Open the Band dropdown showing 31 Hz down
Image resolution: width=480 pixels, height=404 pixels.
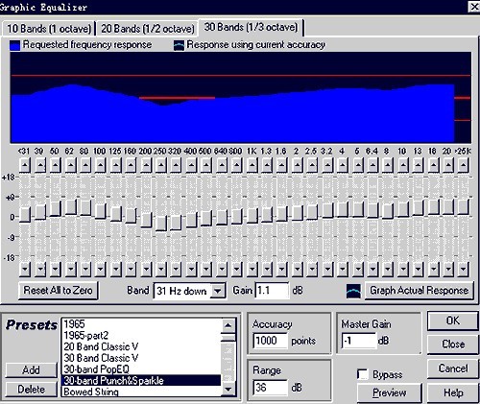[x=218, y=291]
